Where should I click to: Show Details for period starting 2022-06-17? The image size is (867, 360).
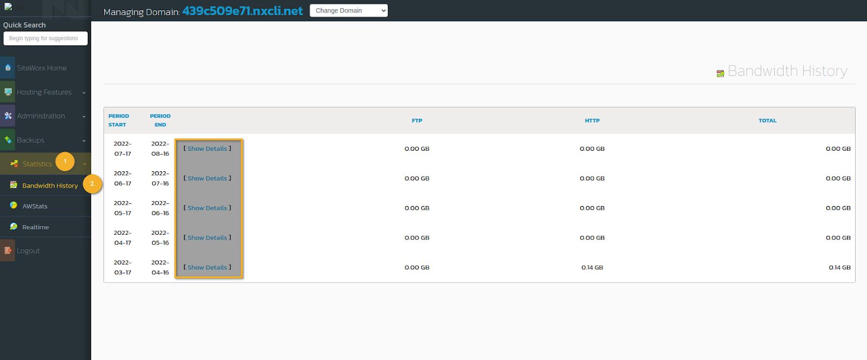[x=208, y=178]
